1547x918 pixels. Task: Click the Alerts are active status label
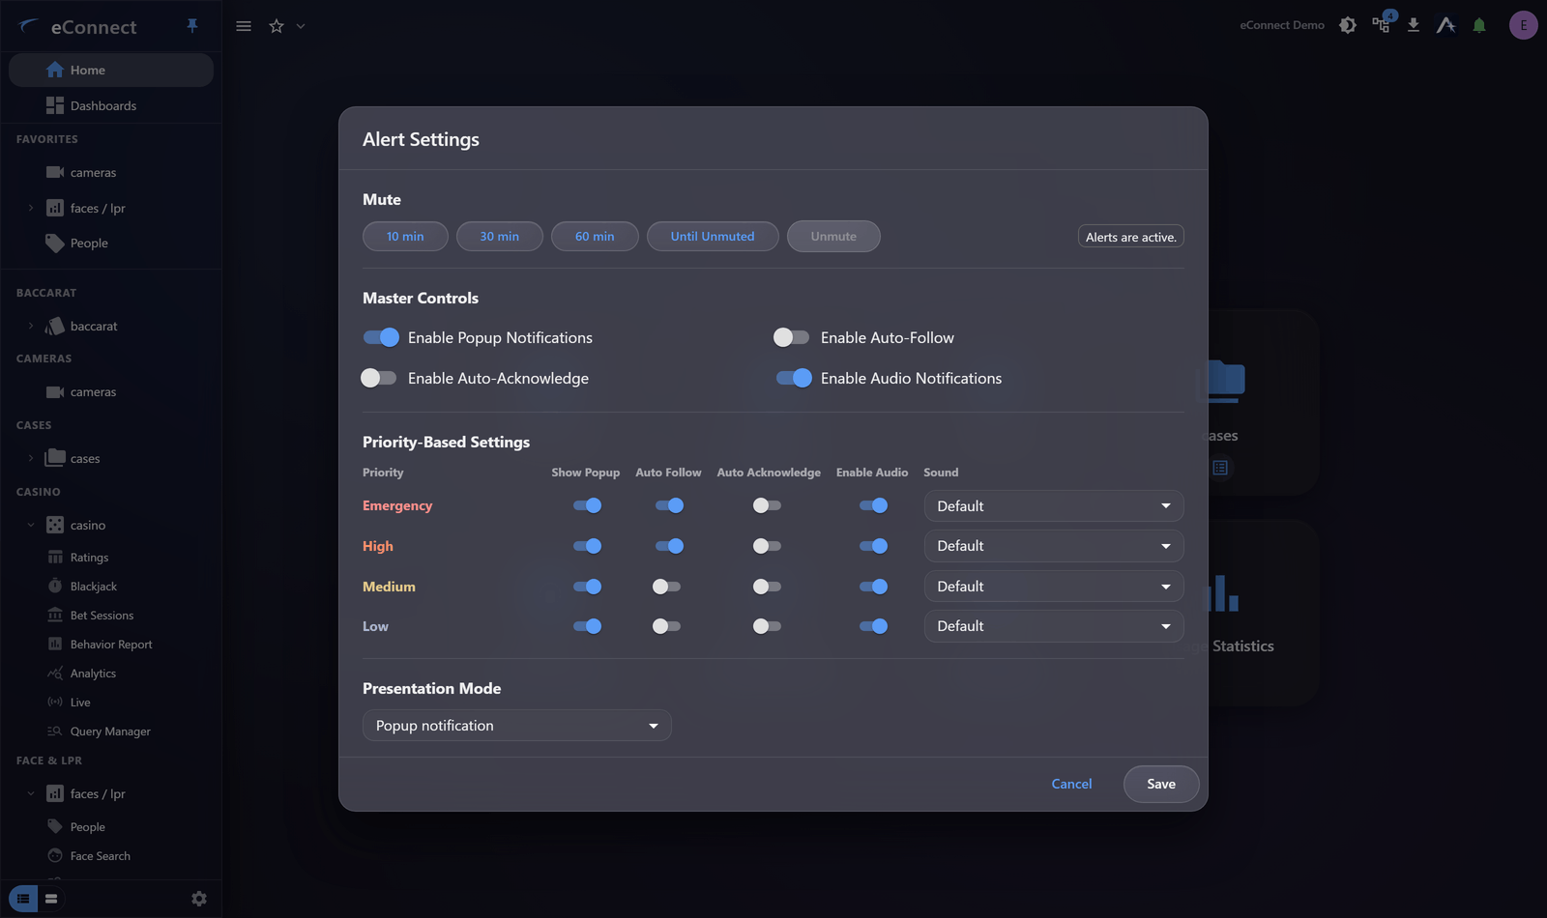click(x=1131, y=237)
